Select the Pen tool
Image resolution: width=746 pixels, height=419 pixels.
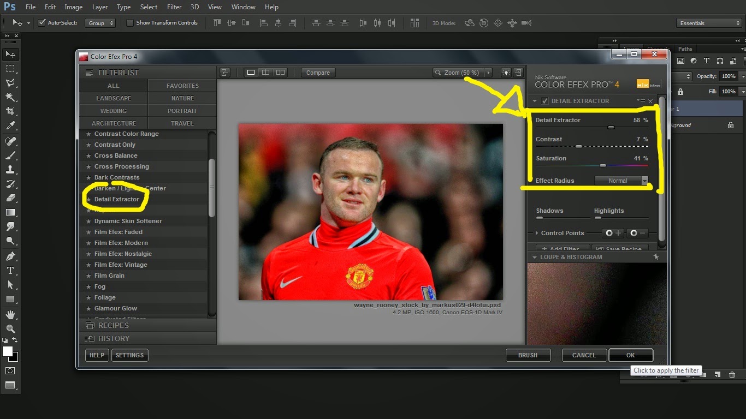pos(10,256)
